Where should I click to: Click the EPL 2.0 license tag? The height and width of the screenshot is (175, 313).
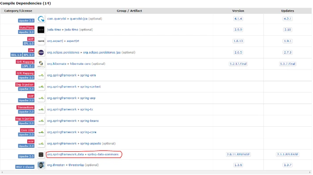coord(29,55)
